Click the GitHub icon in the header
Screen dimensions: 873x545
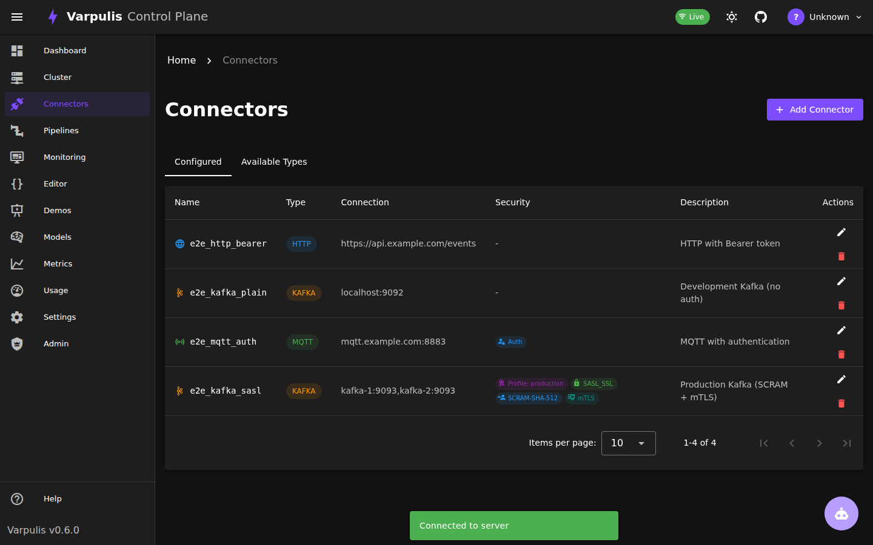[x=761, y=17]
